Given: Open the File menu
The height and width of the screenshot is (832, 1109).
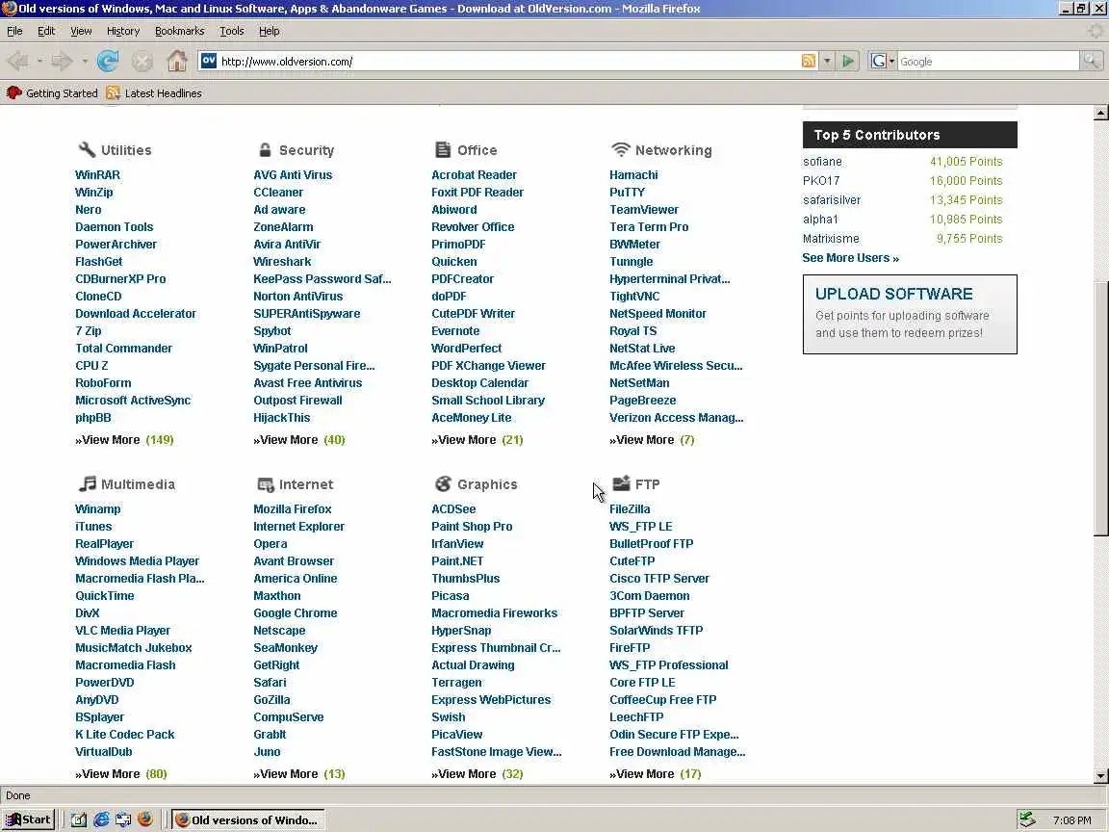Looking at the screenshot, I should [x=14, y=31].
